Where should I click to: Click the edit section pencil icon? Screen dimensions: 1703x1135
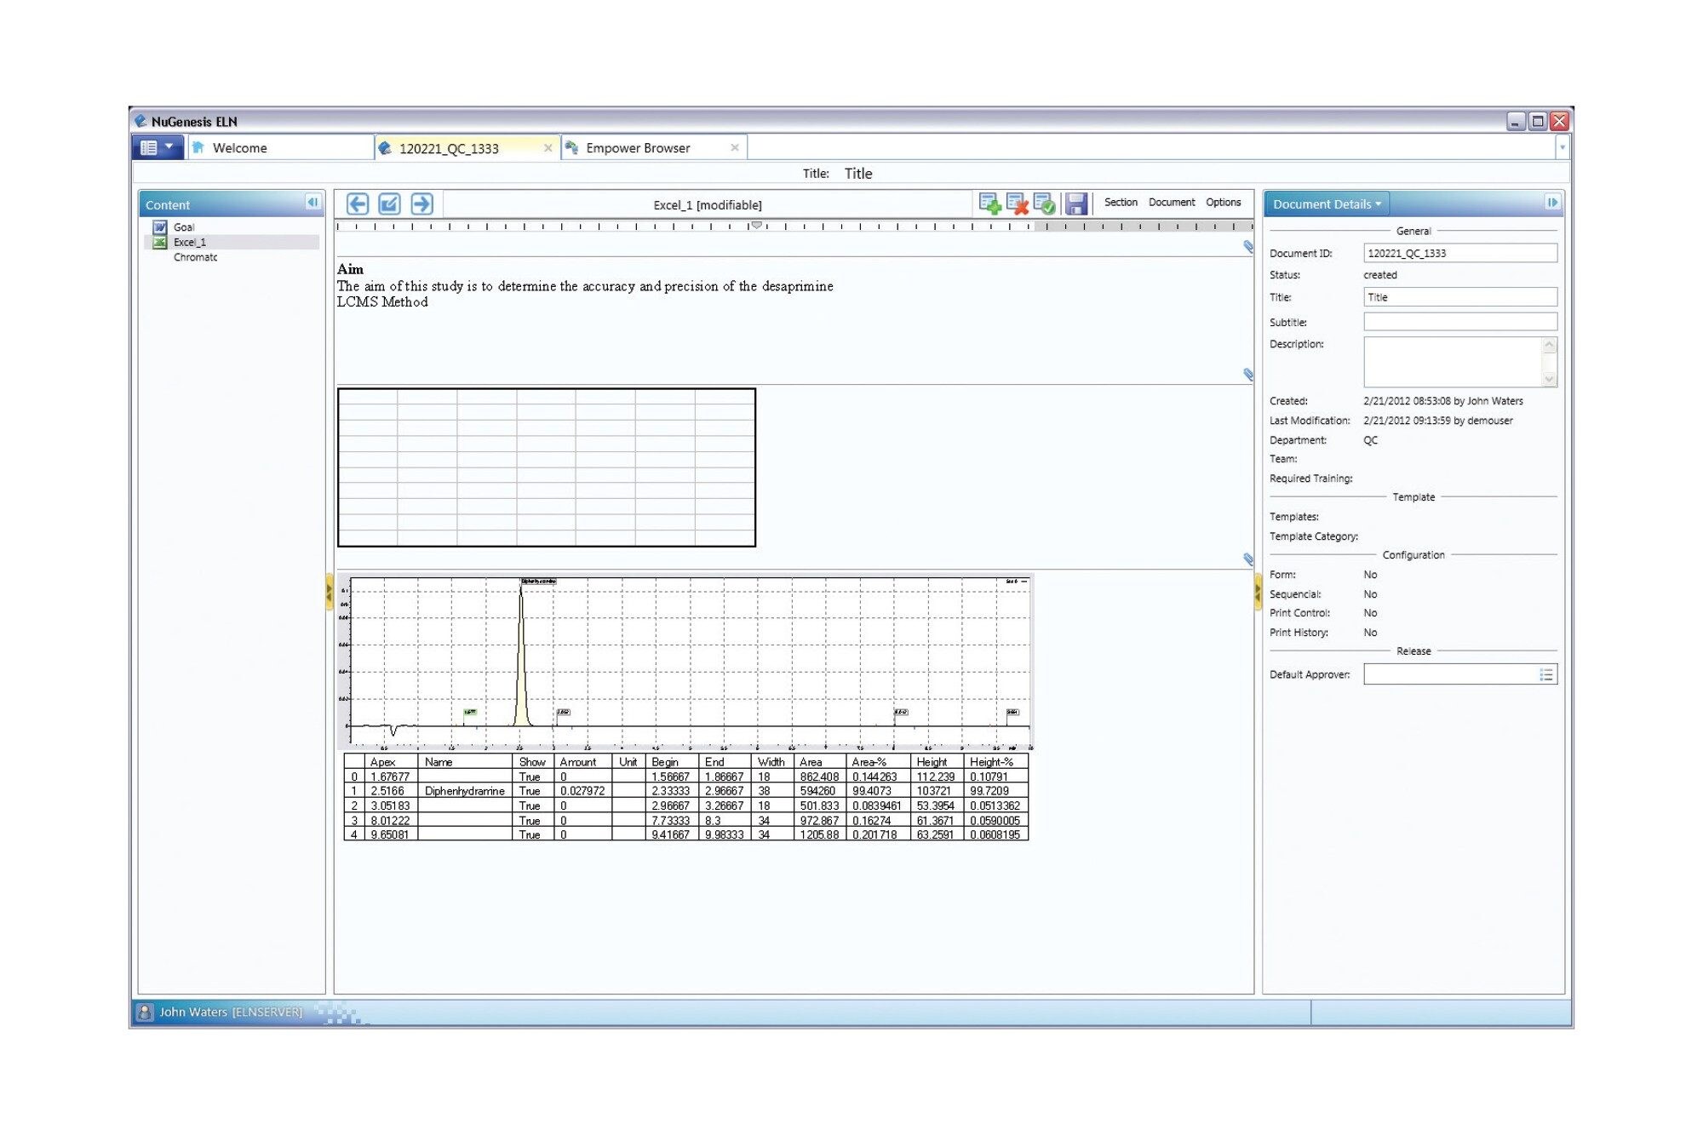(389, 204)
